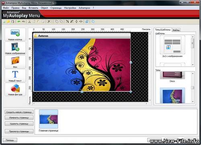Click canvas vertical scrollbar down arrow

tap(150, 100)
